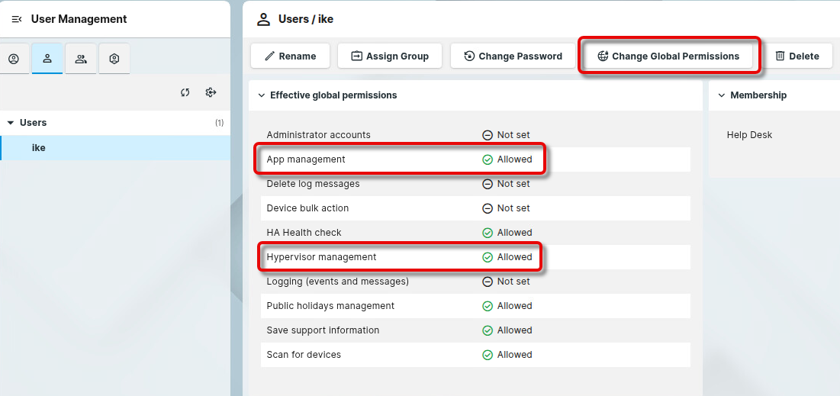Delete the user ike

click(797, 56)
